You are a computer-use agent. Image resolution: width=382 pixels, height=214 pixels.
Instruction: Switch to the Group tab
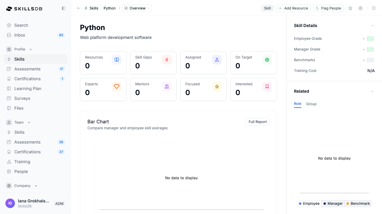311,104
